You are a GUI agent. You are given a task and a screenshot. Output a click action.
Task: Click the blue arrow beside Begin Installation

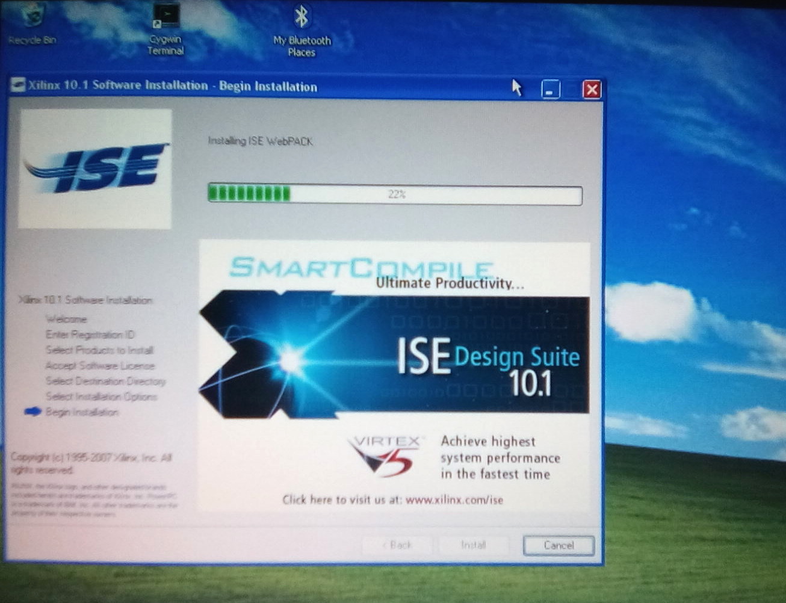pos(32,412)
